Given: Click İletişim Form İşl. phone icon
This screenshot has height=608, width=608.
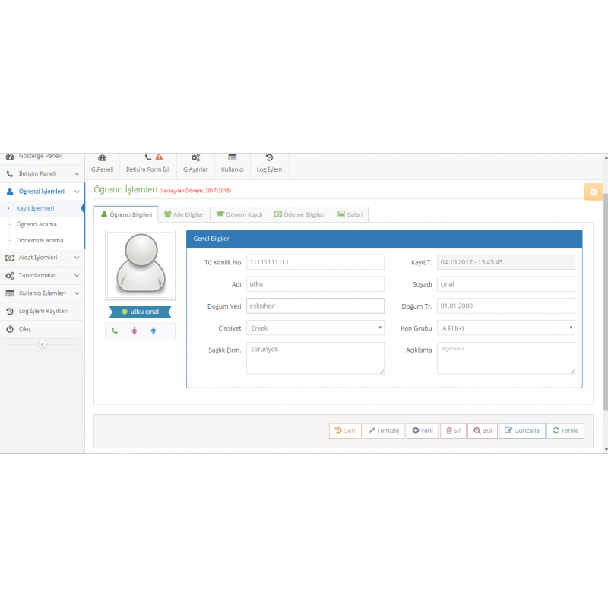Looking at the screenshot, I should 148,157.
